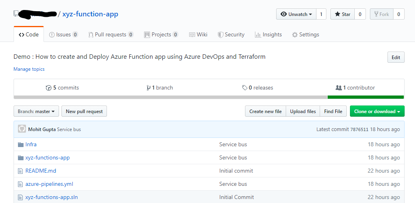Click the repository book icon beside the owner name

click(16, 14)
